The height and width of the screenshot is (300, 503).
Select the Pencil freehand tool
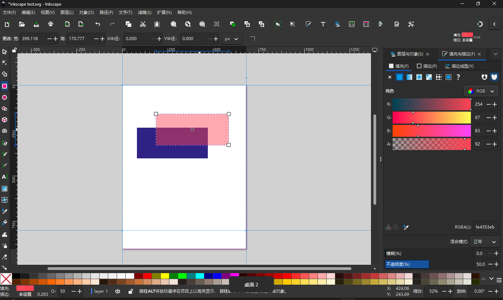tap(5, 154)
